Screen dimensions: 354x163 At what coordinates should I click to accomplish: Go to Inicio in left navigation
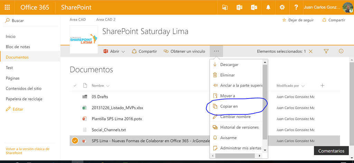pyautogui.click(x=11, y=37)
